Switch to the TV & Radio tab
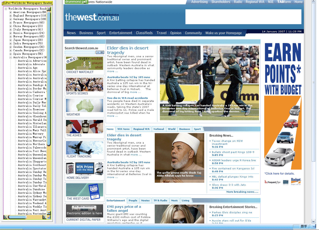The height and width of the screenshot is (230, 319). (x=160, y=201)
